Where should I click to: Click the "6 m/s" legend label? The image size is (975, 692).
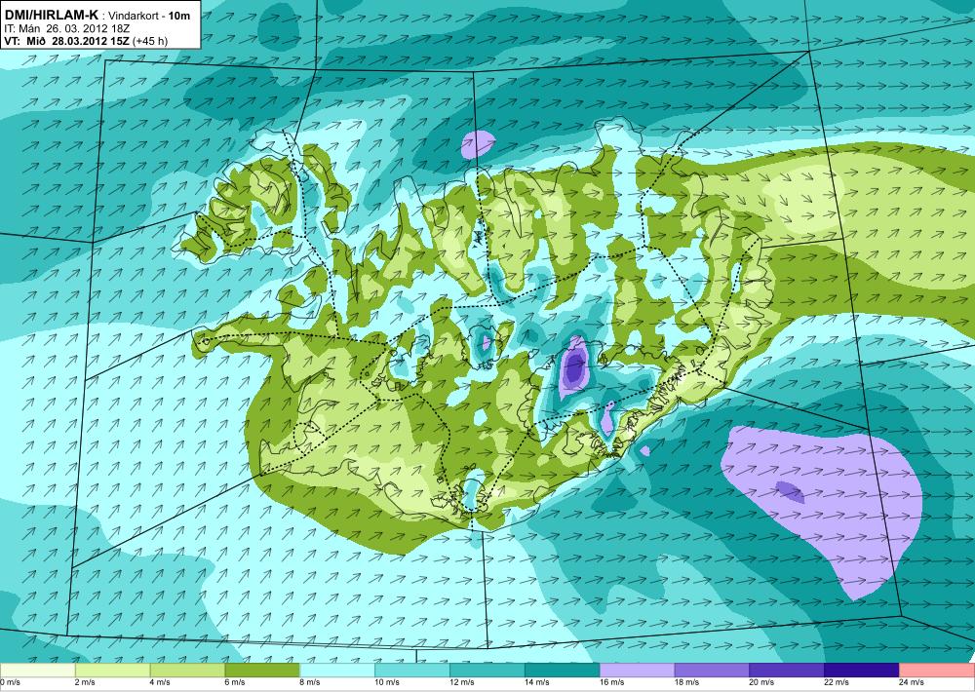pos(235,682)
